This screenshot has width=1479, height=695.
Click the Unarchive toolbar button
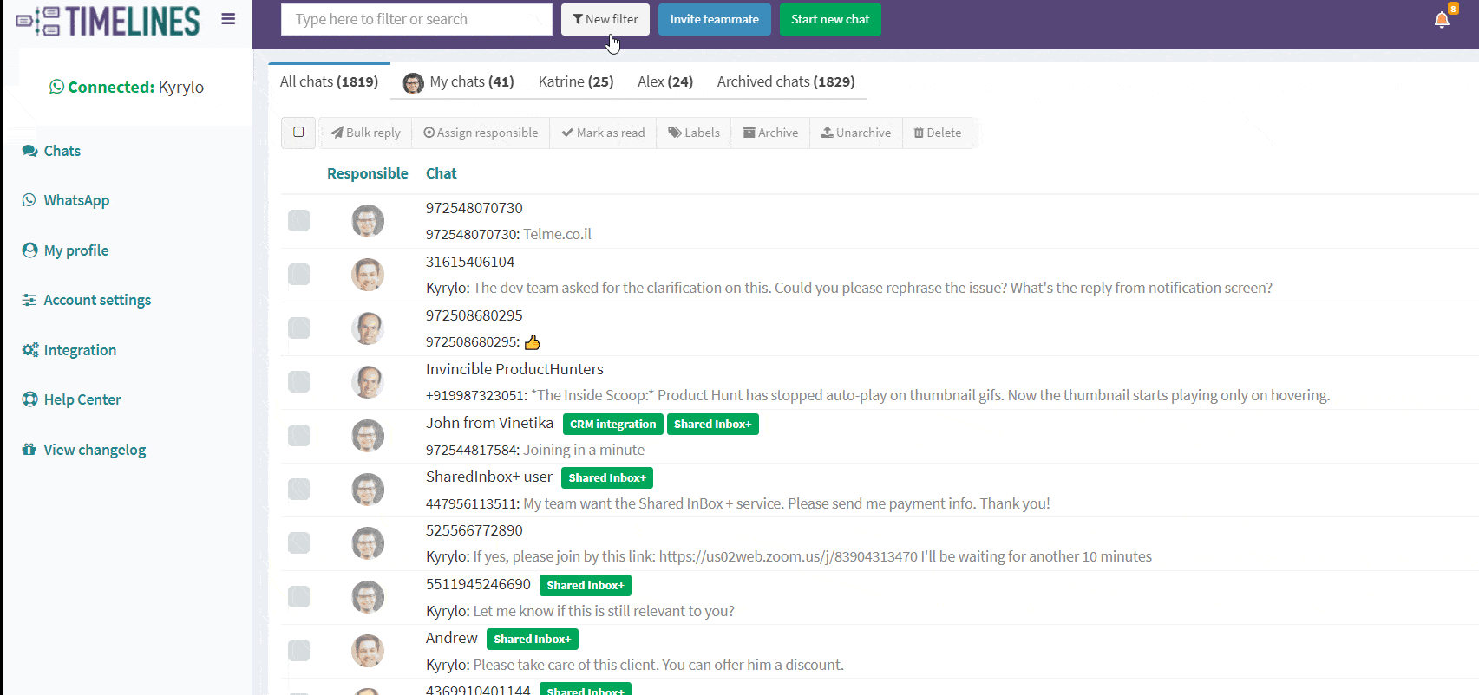tap(856, 133)
